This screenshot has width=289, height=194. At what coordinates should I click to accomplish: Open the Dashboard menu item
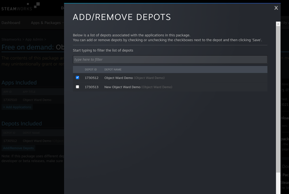point(11,23)
